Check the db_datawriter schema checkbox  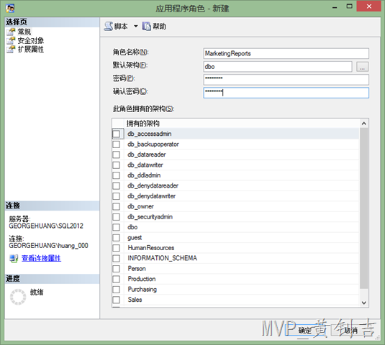pyautogui.click(x=117, y=165)
